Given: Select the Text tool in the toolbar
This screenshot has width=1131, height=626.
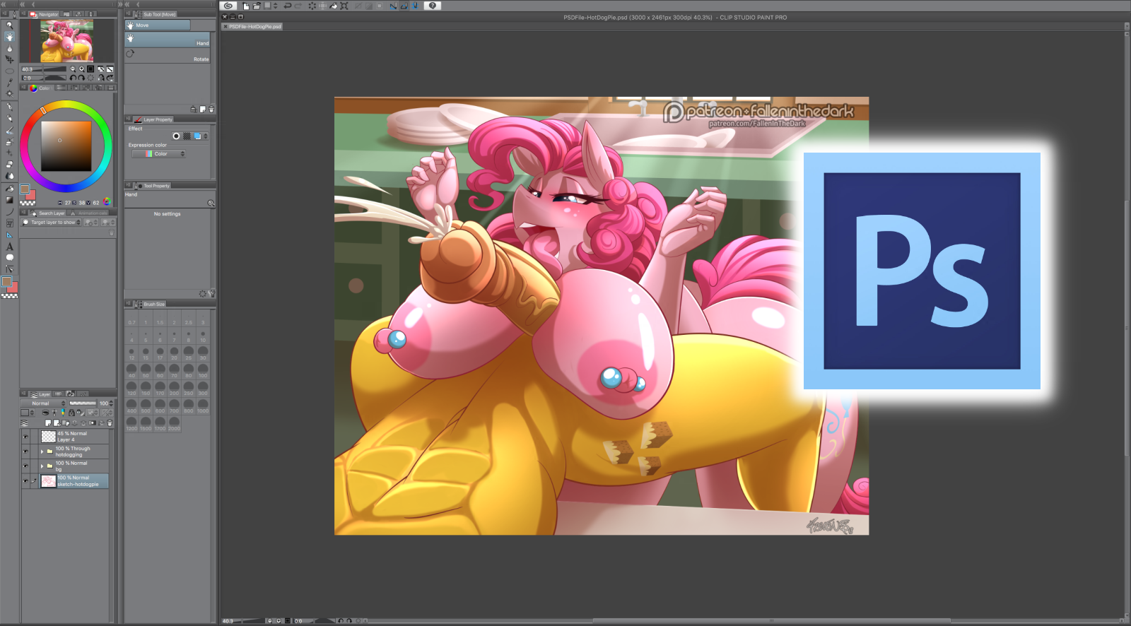Looking at the screenshot, I should (9, 247).
